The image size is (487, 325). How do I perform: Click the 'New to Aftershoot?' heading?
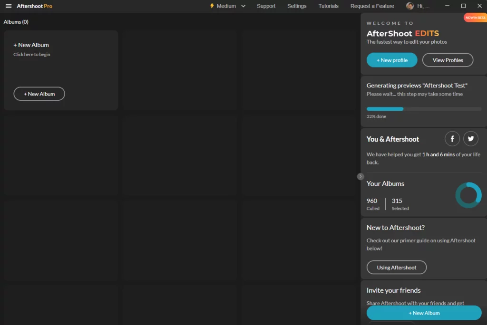pos(396,228)
